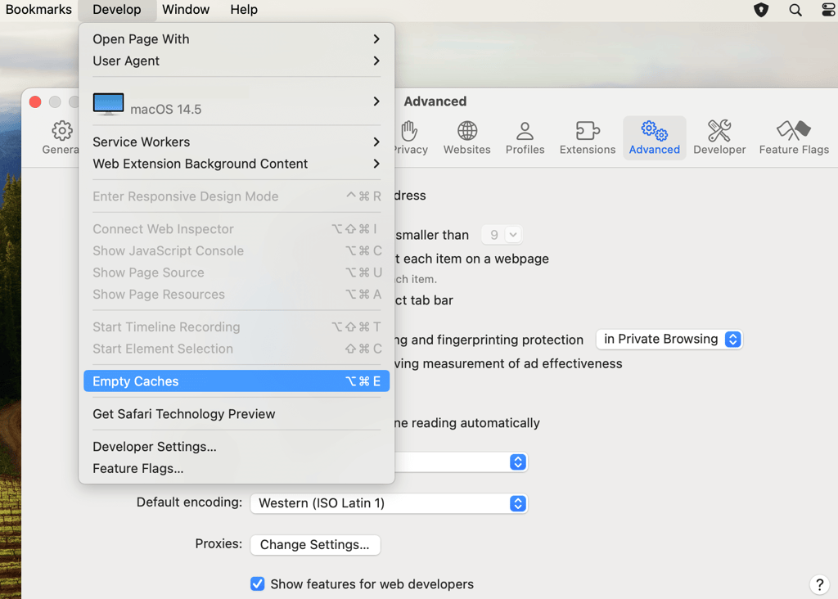Open the Feature Flags icon
The width and height of the screenshot is (838, 599).
(794, 137)
